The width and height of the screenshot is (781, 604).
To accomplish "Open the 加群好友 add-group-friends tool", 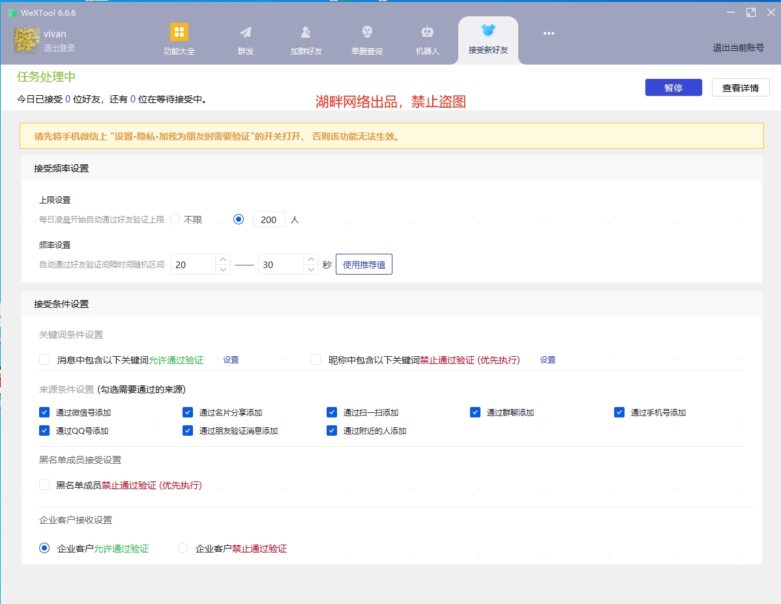I will (305, 39).
